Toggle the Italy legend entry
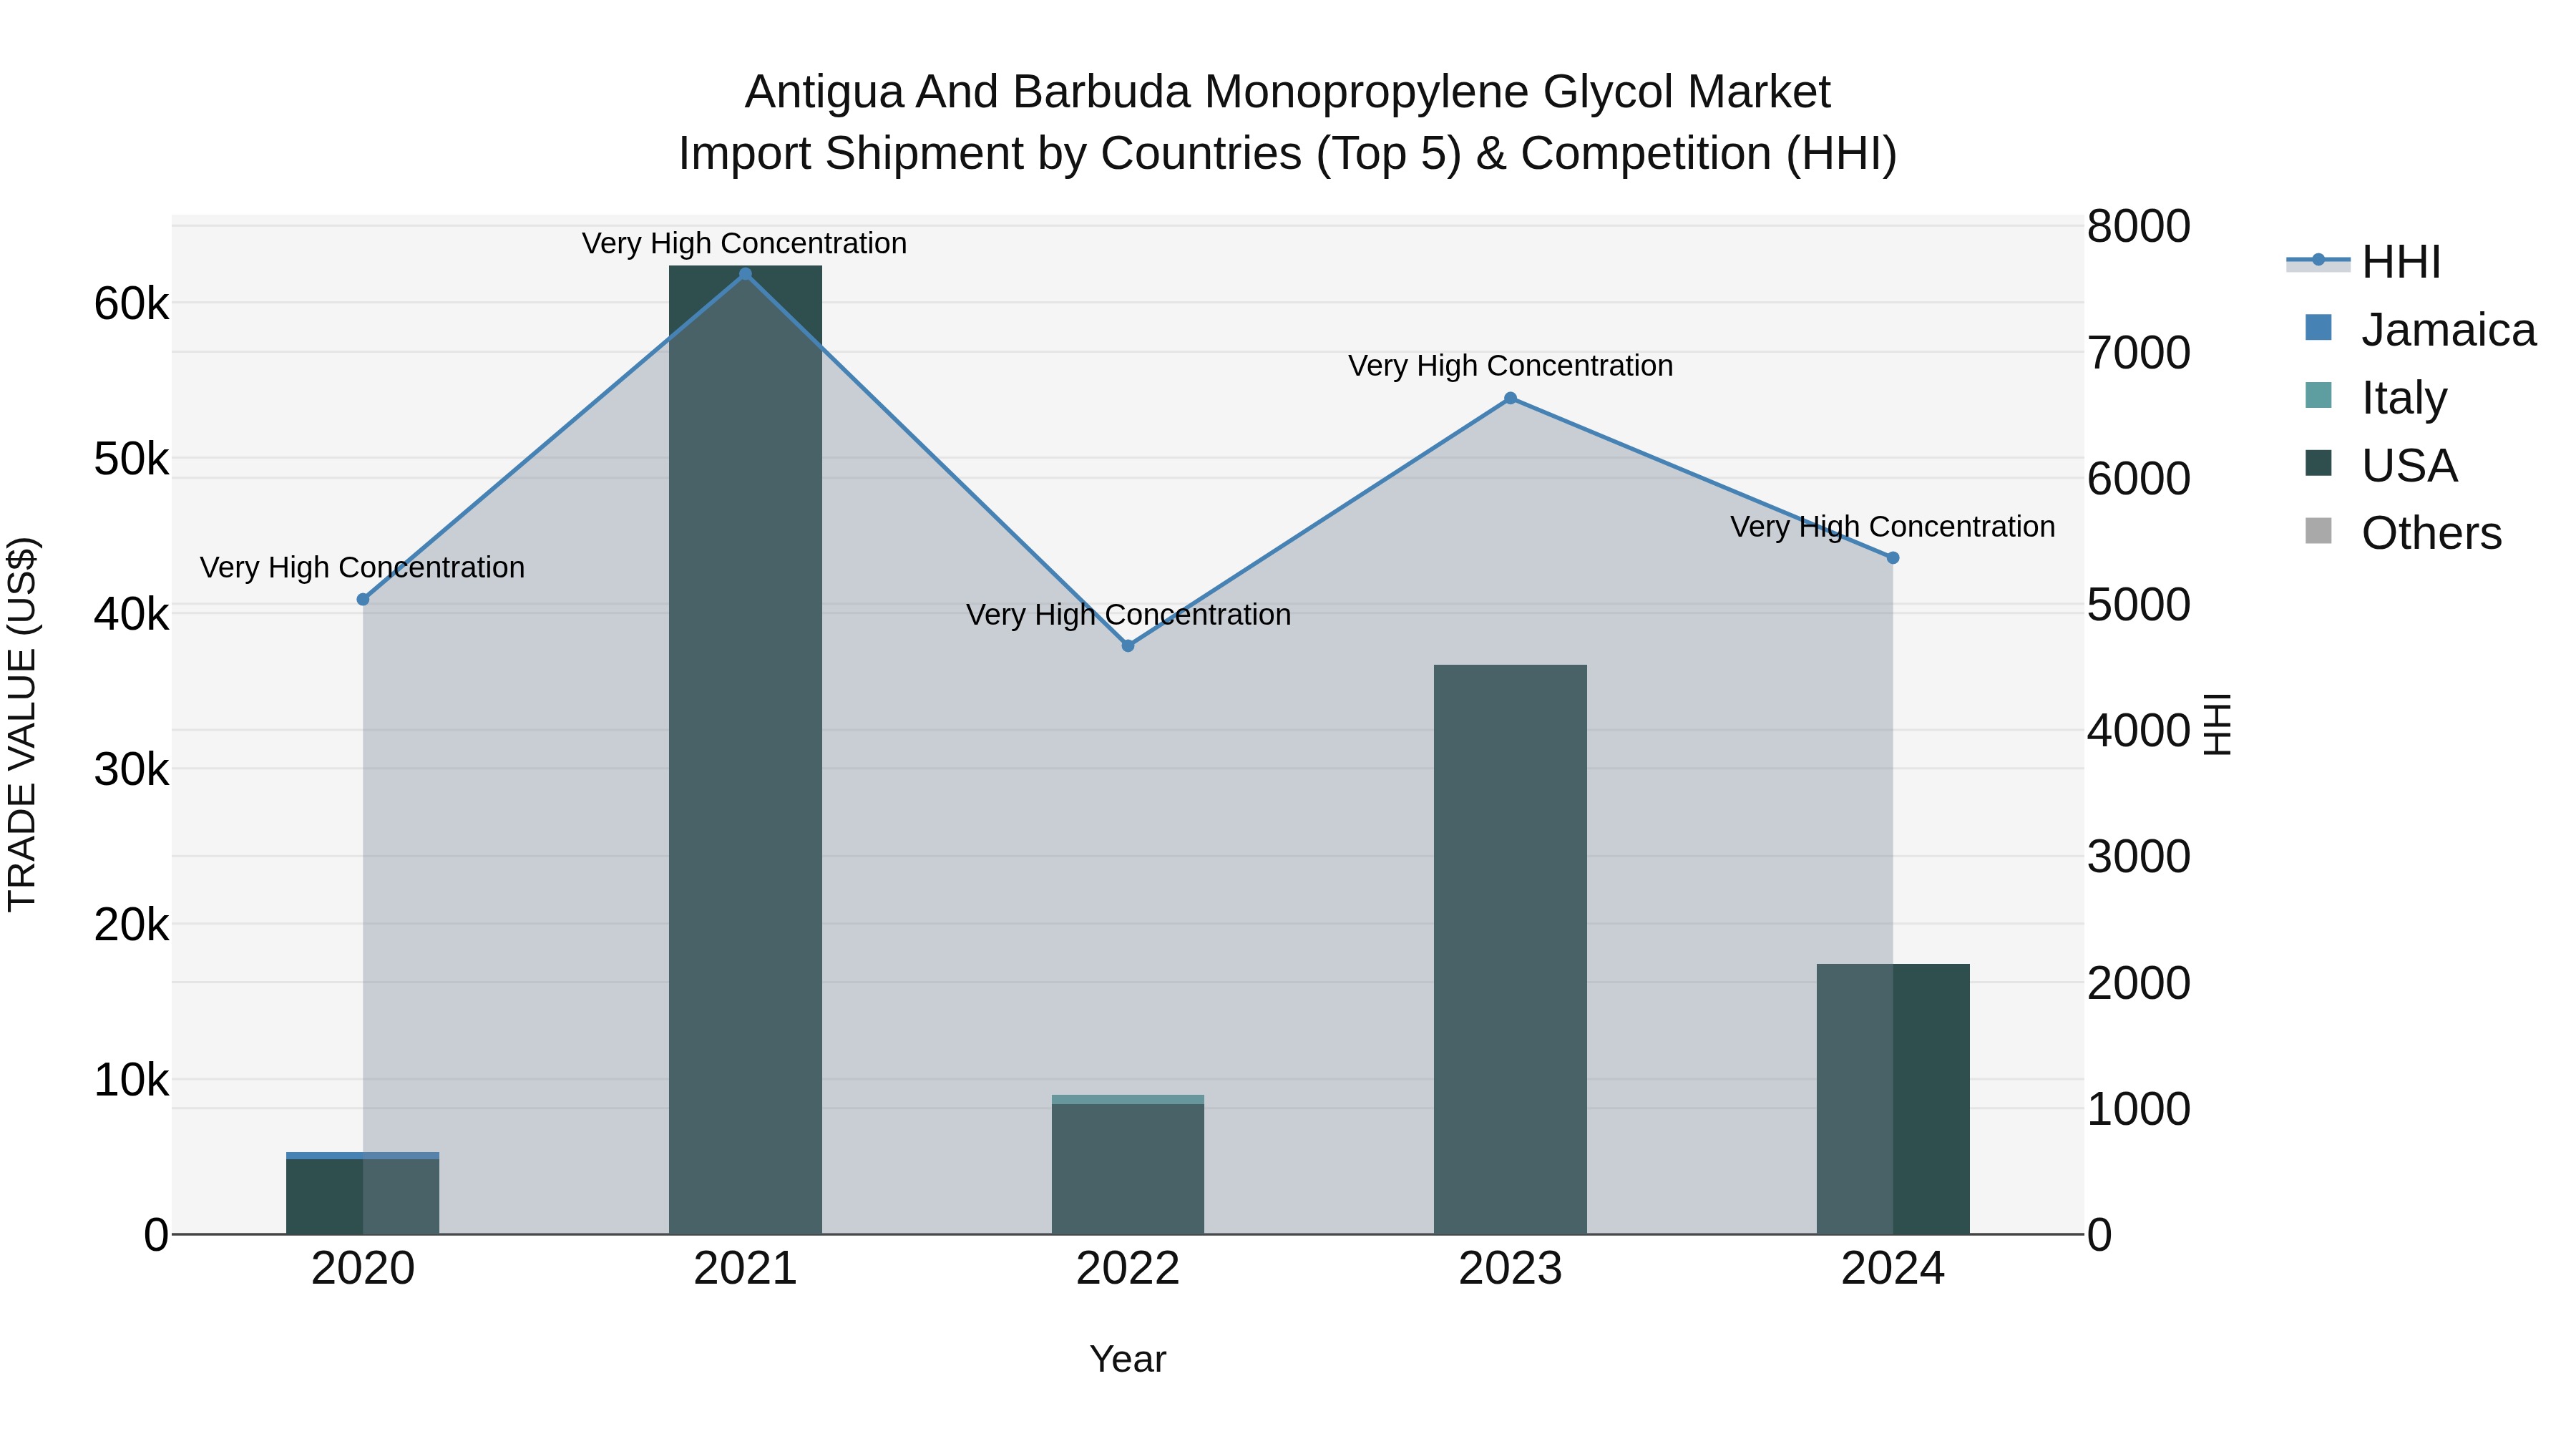The height and width of the screenshot is (1449, 2576). click(2376, 398)
